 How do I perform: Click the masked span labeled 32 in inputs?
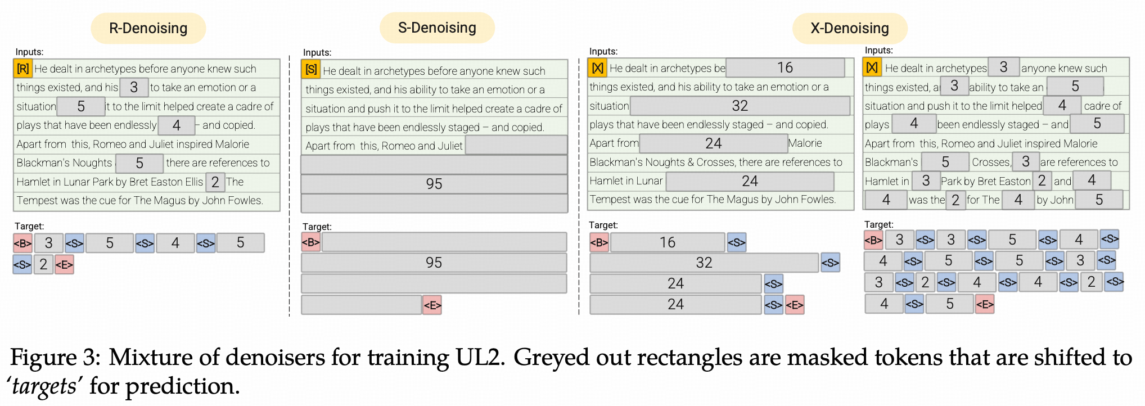pos(740,106)
